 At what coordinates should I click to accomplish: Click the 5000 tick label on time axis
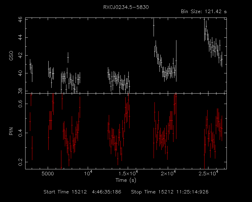(x=48, y=174)
